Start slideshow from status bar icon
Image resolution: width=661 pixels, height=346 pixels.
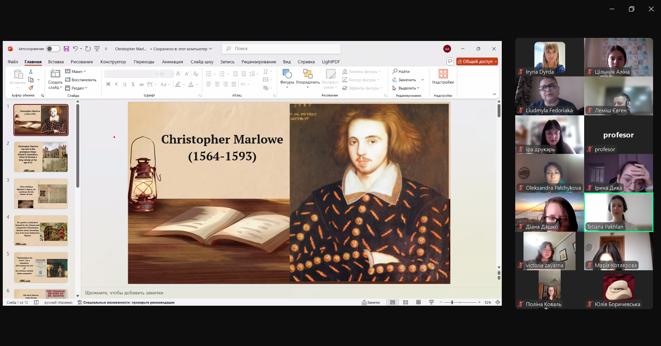click(431, 302)
